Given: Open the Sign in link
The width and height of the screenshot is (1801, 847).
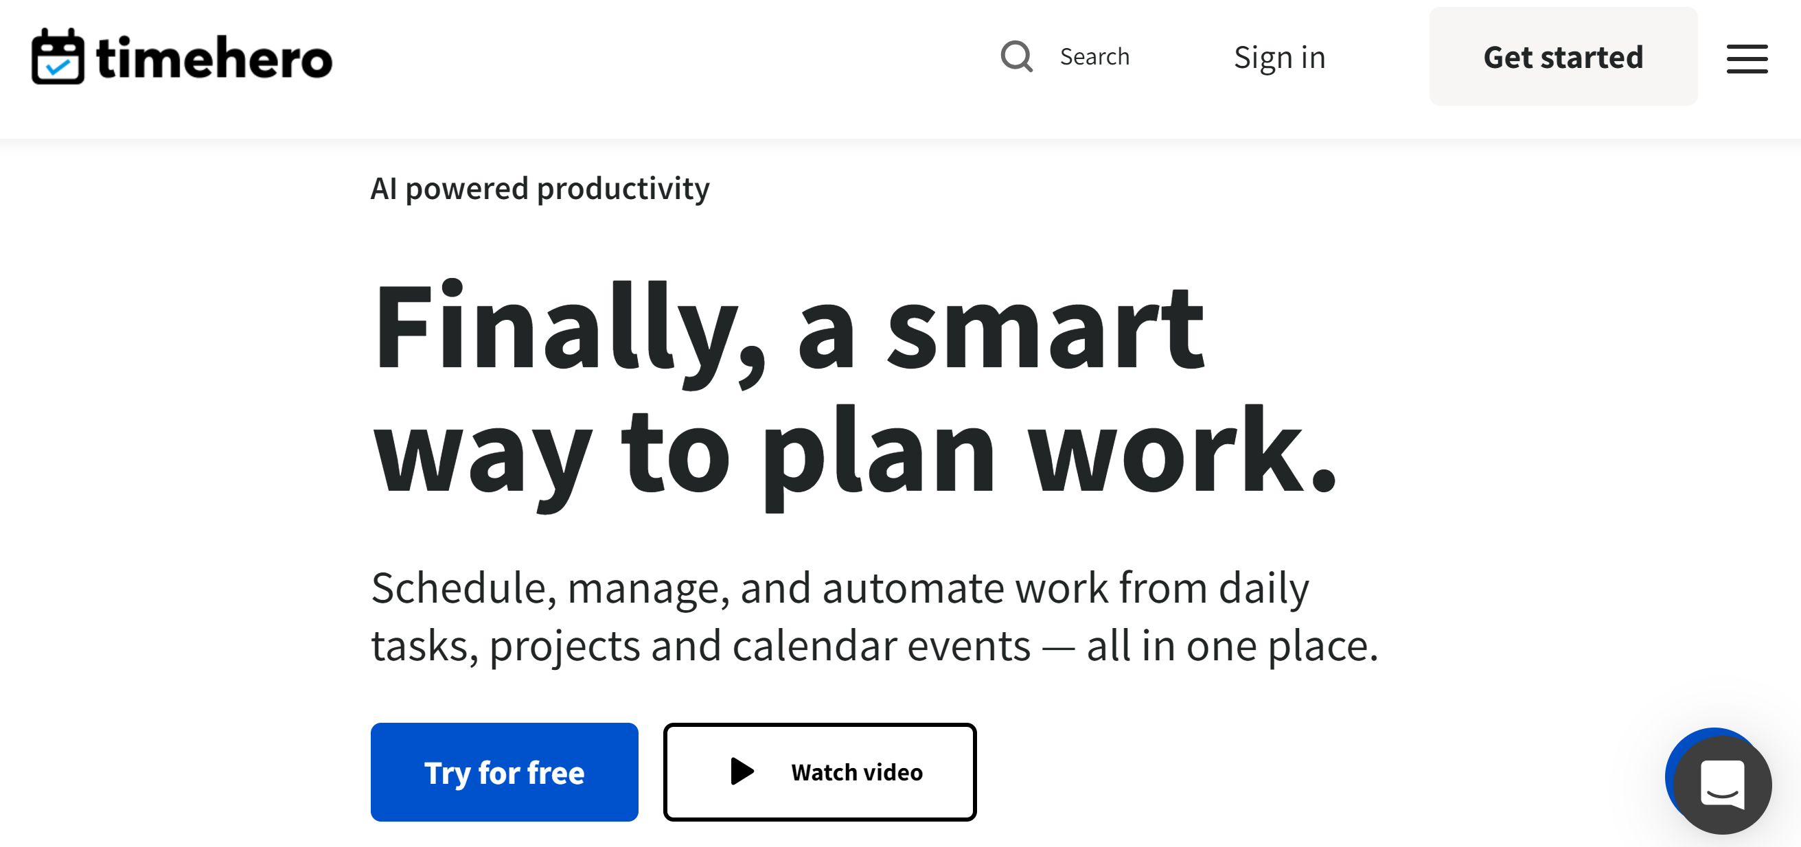Looking at the screenshot, I should 1279,57.
